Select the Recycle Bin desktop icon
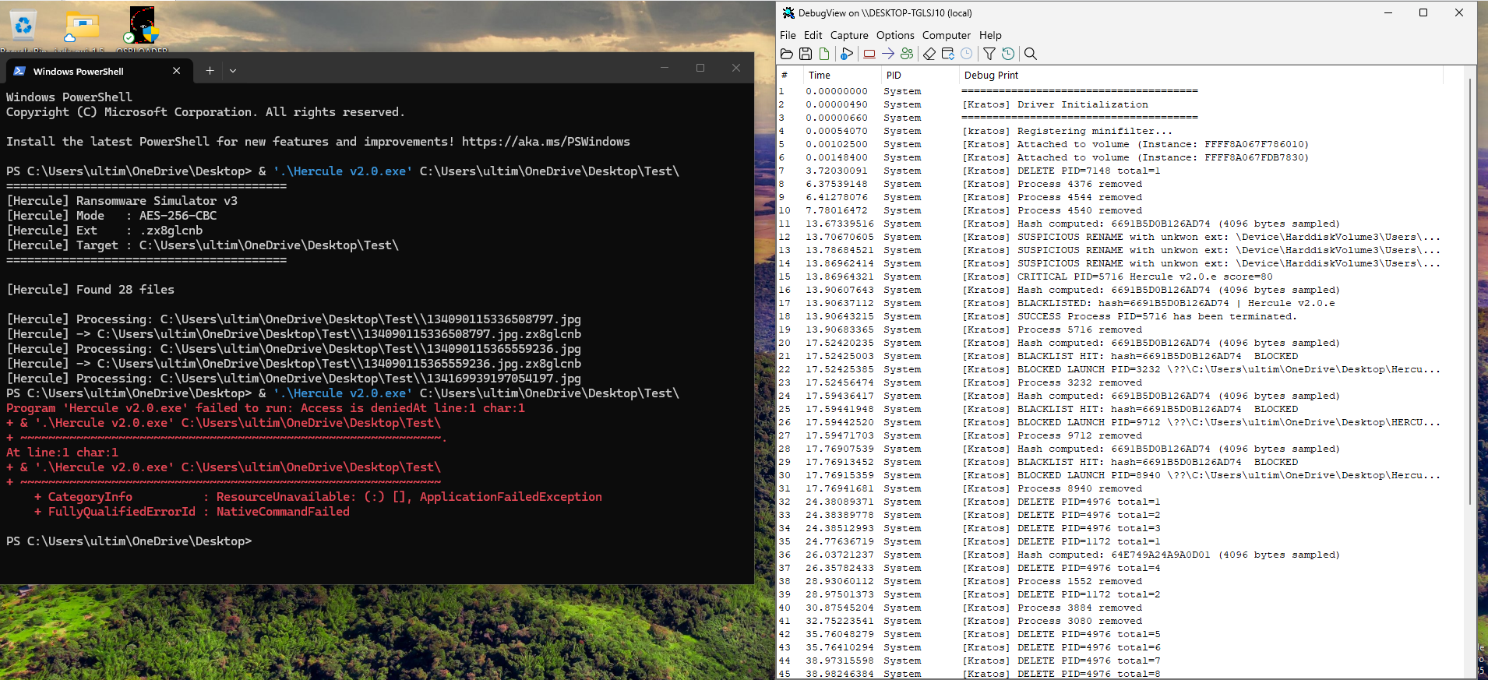 23,29
